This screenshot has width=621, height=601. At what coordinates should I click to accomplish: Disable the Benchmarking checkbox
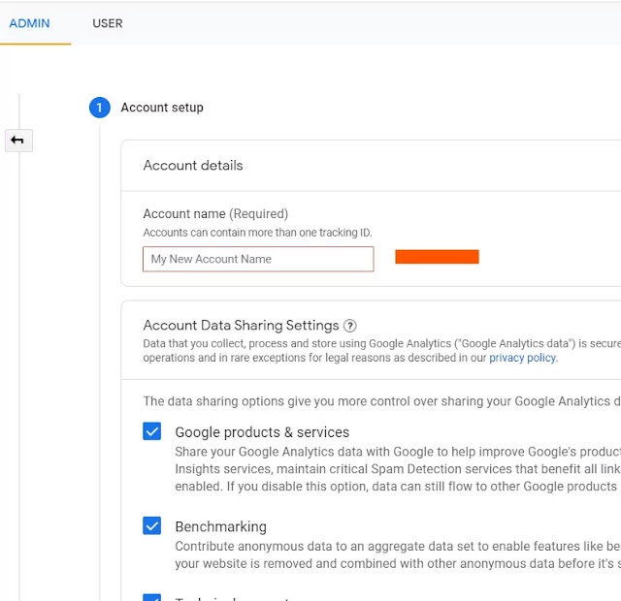click(x=152, y=526)
